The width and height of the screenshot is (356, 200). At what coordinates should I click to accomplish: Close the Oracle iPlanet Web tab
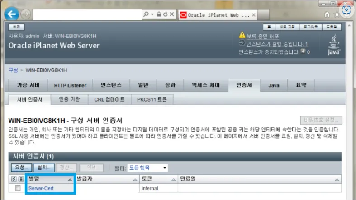(254, 15)
